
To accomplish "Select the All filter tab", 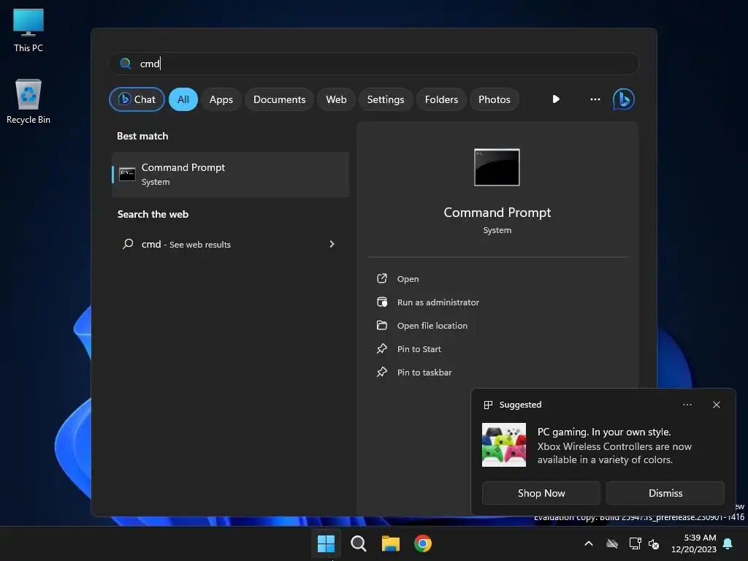I will point(183,99).
